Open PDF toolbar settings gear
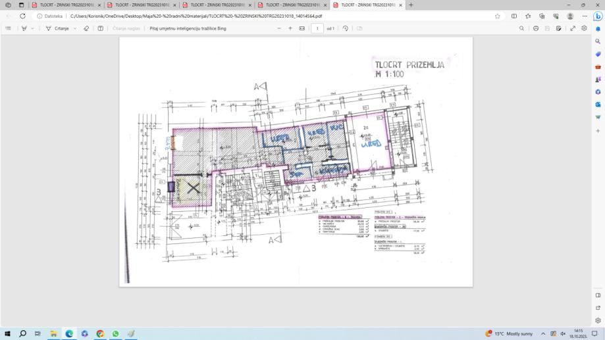The height and width of the screenshot is (340, 605). pyautogui.click(x=584, y=28)
